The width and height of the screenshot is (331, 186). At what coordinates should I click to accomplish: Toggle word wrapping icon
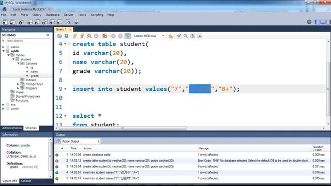[200, 36]
